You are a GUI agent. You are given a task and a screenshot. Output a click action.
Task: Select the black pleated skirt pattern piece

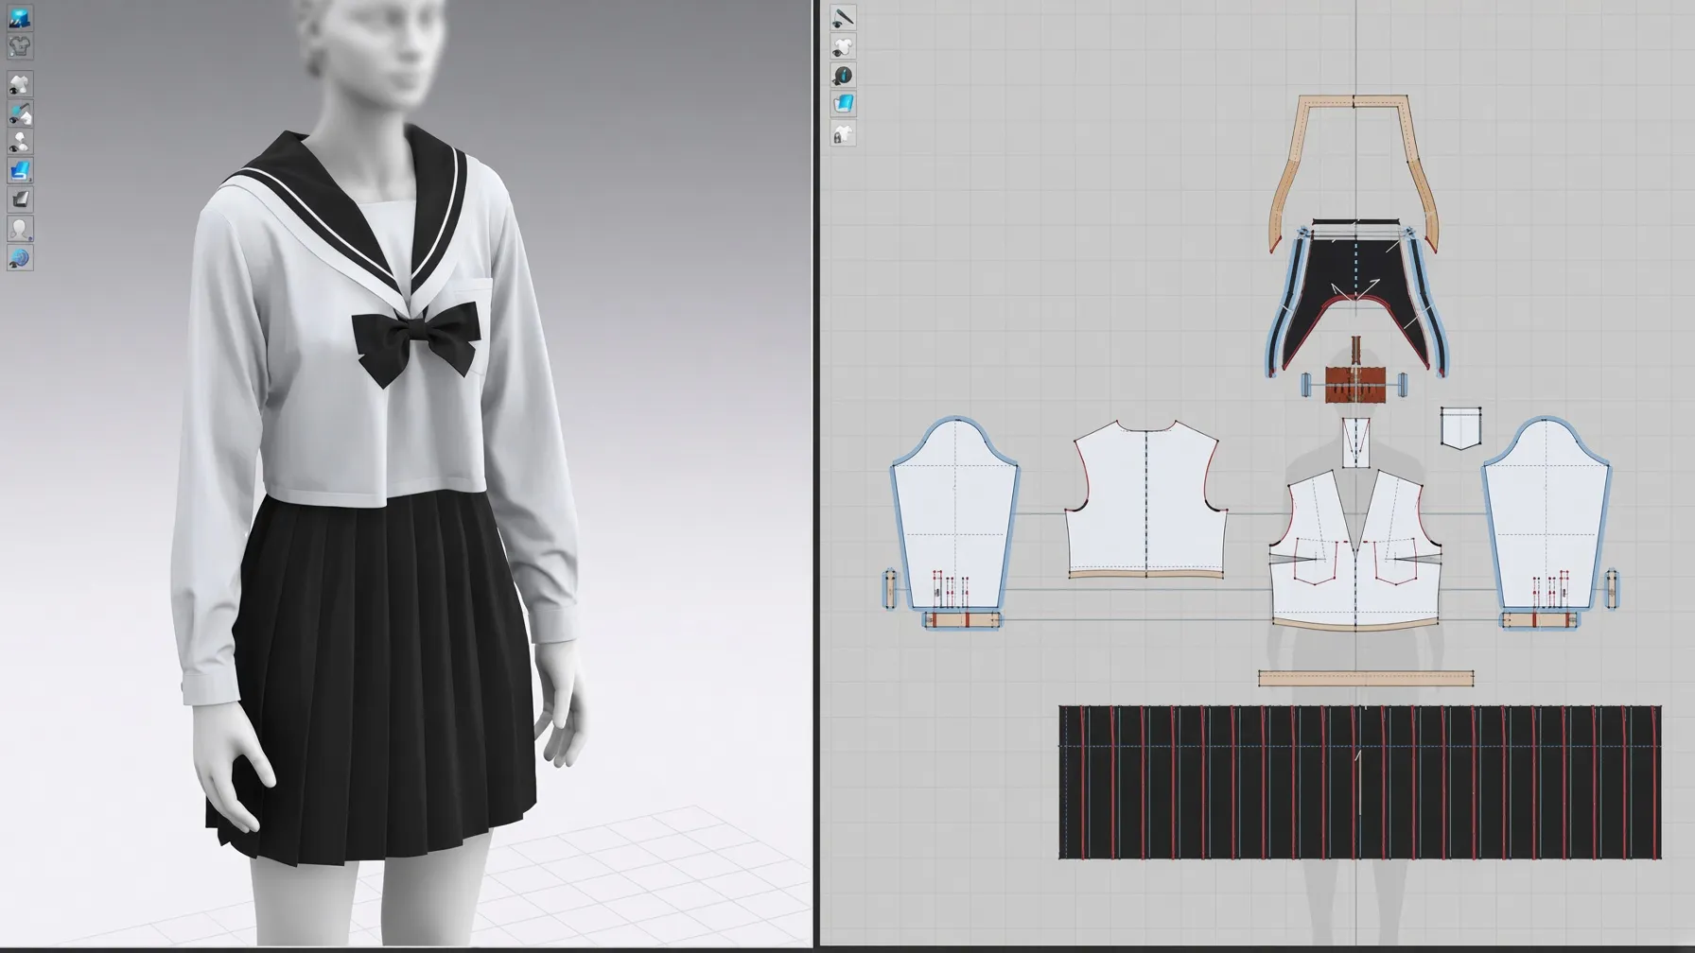tap(1360, 782)
